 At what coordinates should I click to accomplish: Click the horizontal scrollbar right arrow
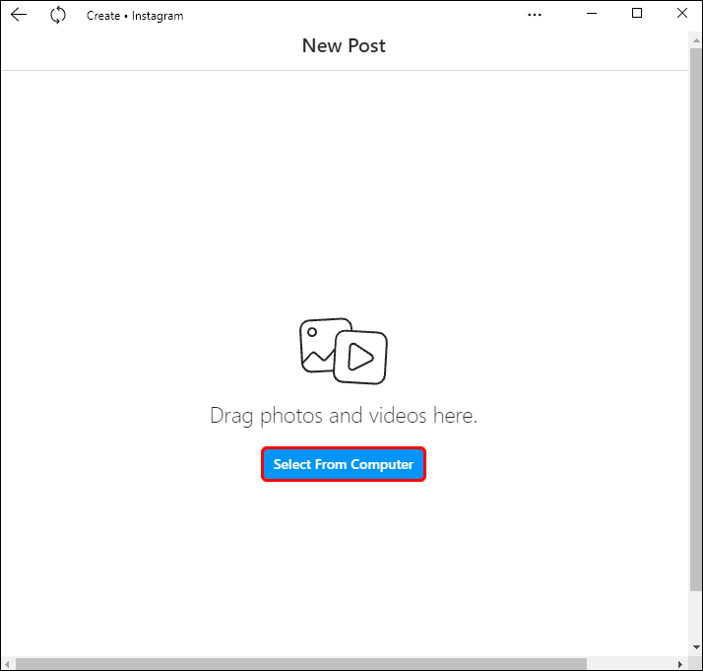click(680, 664)
